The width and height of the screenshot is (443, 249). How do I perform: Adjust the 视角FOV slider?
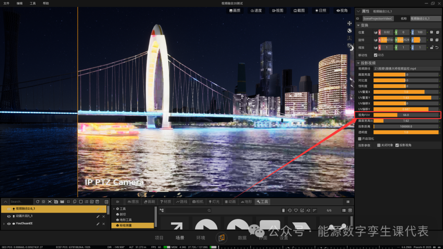406,115
